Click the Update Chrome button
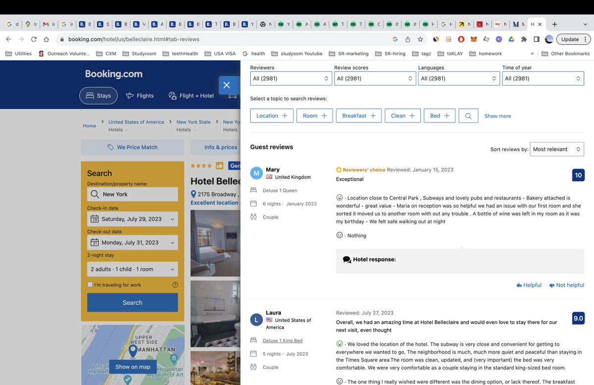The height and width of the screenshot is (385, 594). [x=573, y=39]
